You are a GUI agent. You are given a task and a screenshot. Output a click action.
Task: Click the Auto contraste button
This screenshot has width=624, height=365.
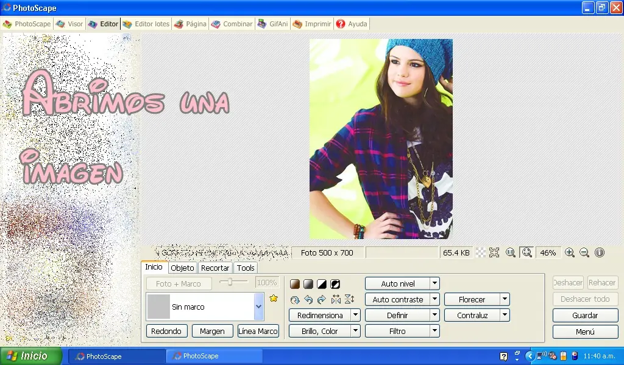coord(397,299)
